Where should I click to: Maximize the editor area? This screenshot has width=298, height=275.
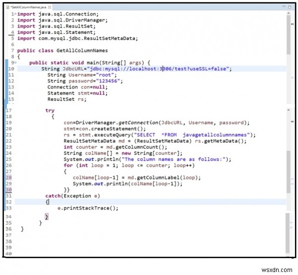[290, 7]
